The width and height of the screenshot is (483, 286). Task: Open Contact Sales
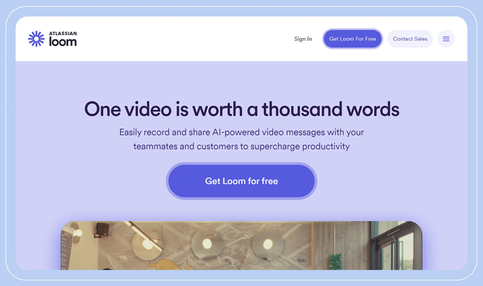(x=410, y=39)
